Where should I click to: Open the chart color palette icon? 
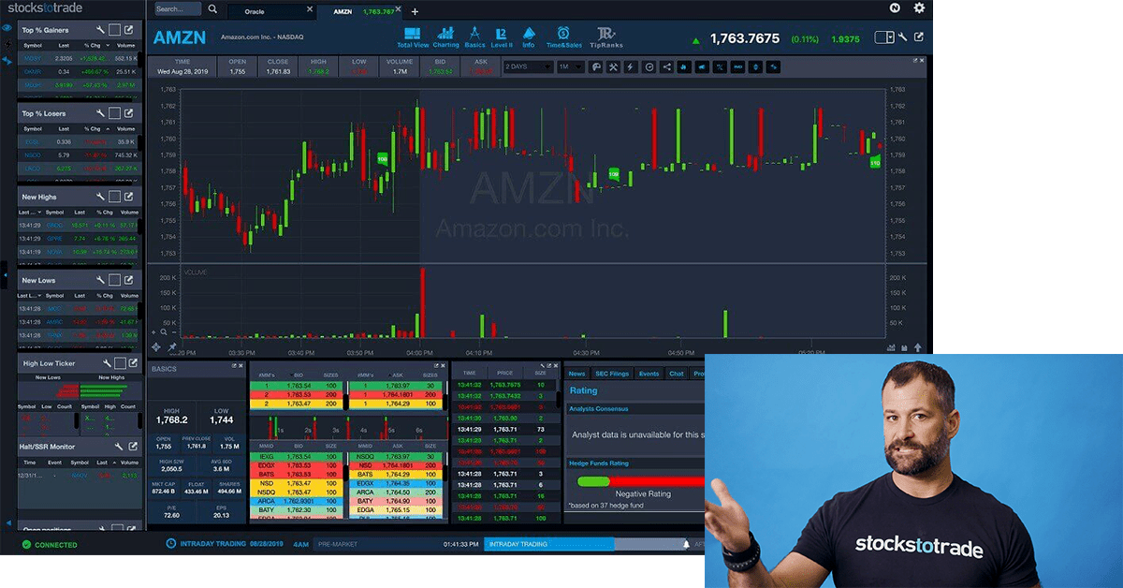595,67
